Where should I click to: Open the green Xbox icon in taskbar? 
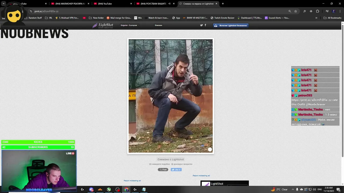(x=109, y=190)
